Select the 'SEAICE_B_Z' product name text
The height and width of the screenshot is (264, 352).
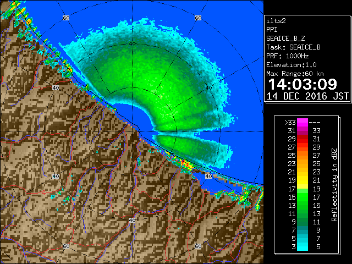pyautogui.click(x=285, y=38)
